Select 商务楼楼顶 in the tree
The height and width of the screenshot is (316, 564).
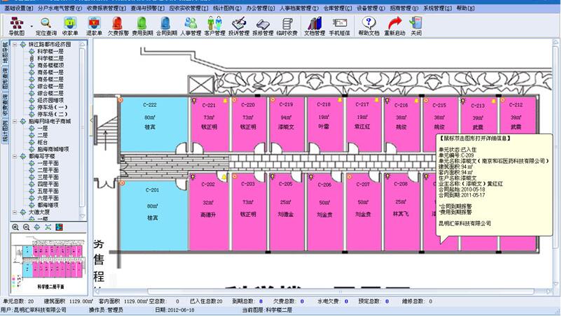coord(50,65)
